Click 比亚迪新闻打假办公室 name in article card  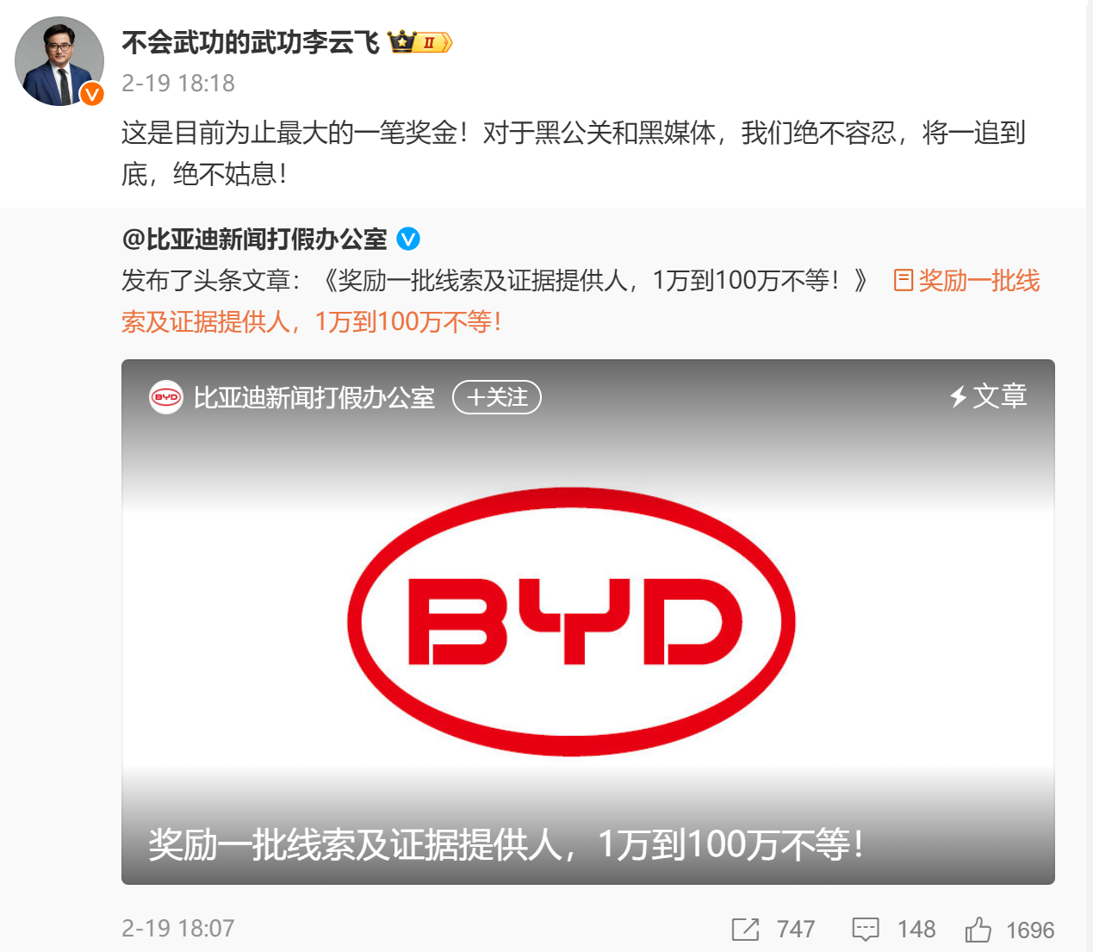tap(314, 397)
